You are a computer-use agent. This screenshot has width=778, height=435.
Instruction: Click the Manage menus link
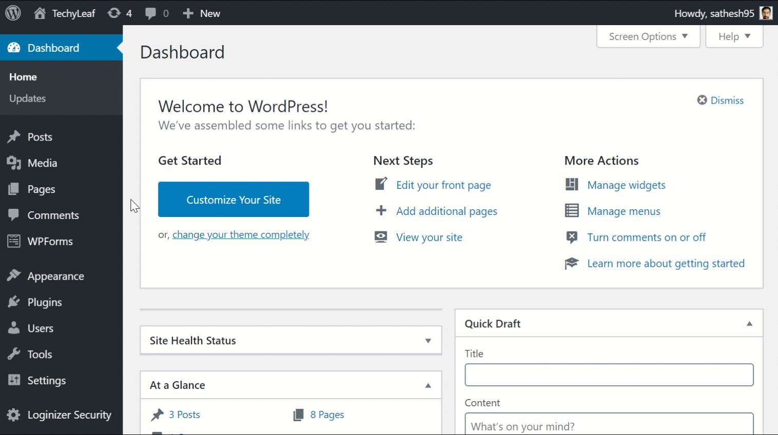pos(624,211)
